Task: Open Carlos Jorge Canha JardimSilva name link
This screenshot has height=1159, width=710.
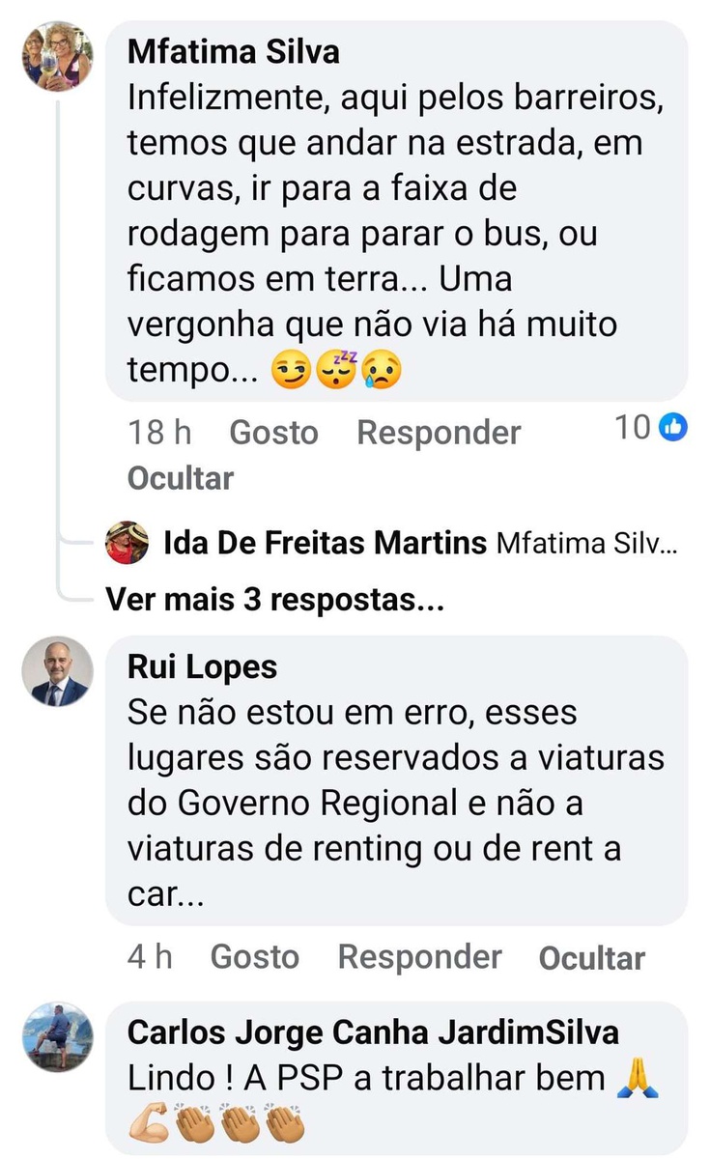Action: pos(373,1032)
